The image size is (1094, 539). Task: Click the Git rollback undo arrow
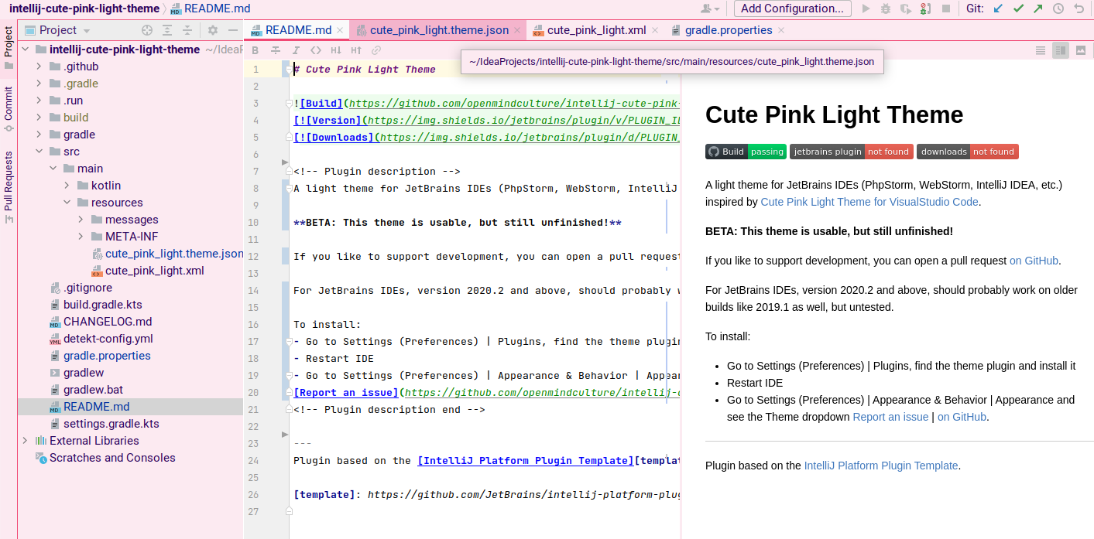coord(1079,9)
